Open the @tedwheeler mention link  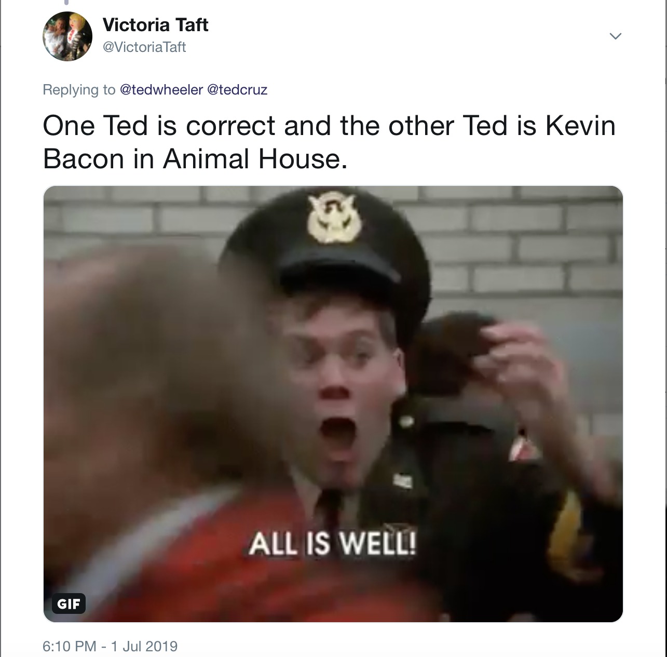pyautogui.click(x=161, y=89)
